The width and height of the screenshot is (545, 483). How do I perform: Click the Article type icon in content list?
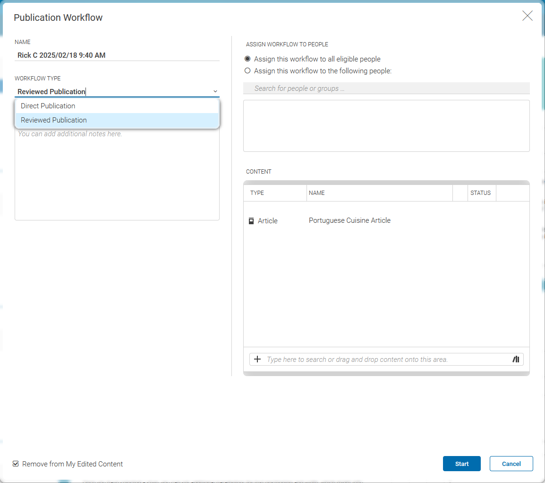pos(251,221)
